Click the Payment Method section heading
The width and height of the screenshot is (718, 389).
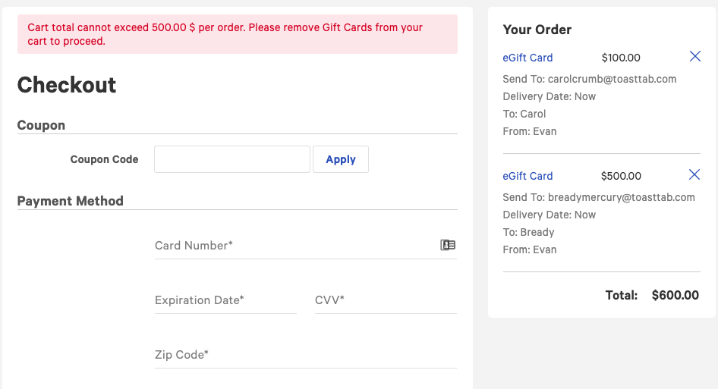coord(70,201)
